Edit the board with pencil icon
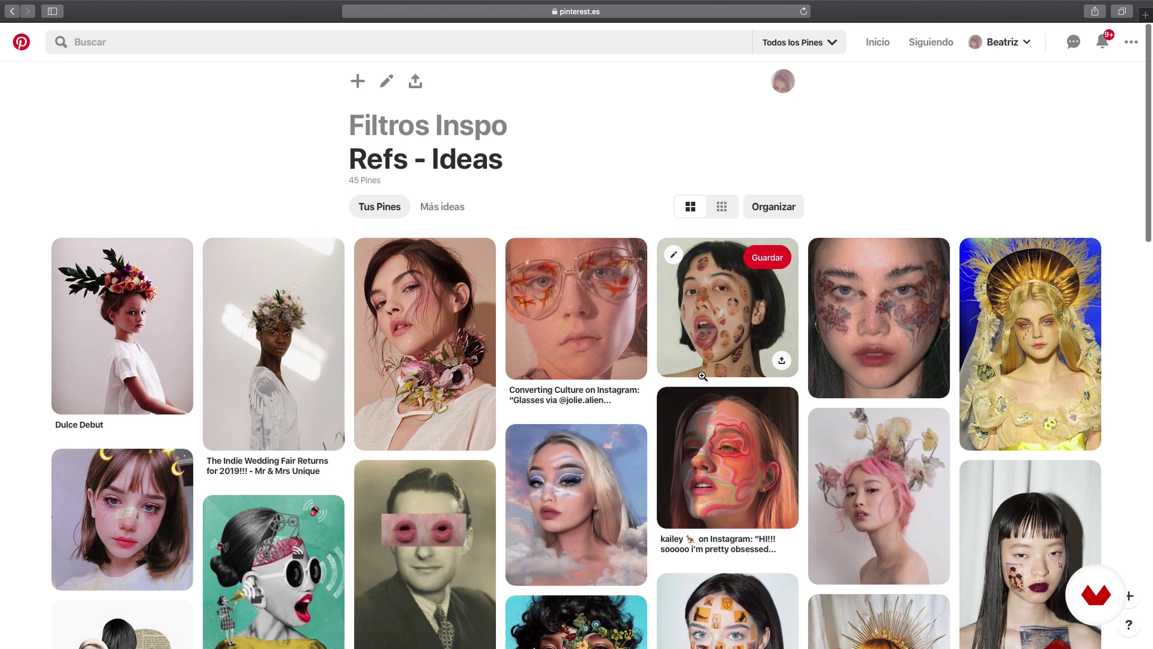Viewport: 1153px width, 649px height. (386, 81)
